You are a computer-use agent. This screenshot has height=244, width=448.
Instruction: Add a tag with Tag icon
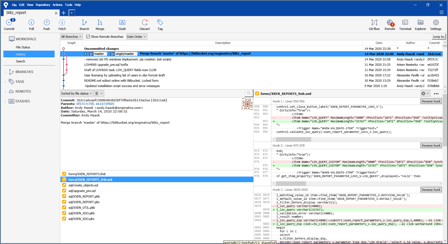click(x=160, y=24)
